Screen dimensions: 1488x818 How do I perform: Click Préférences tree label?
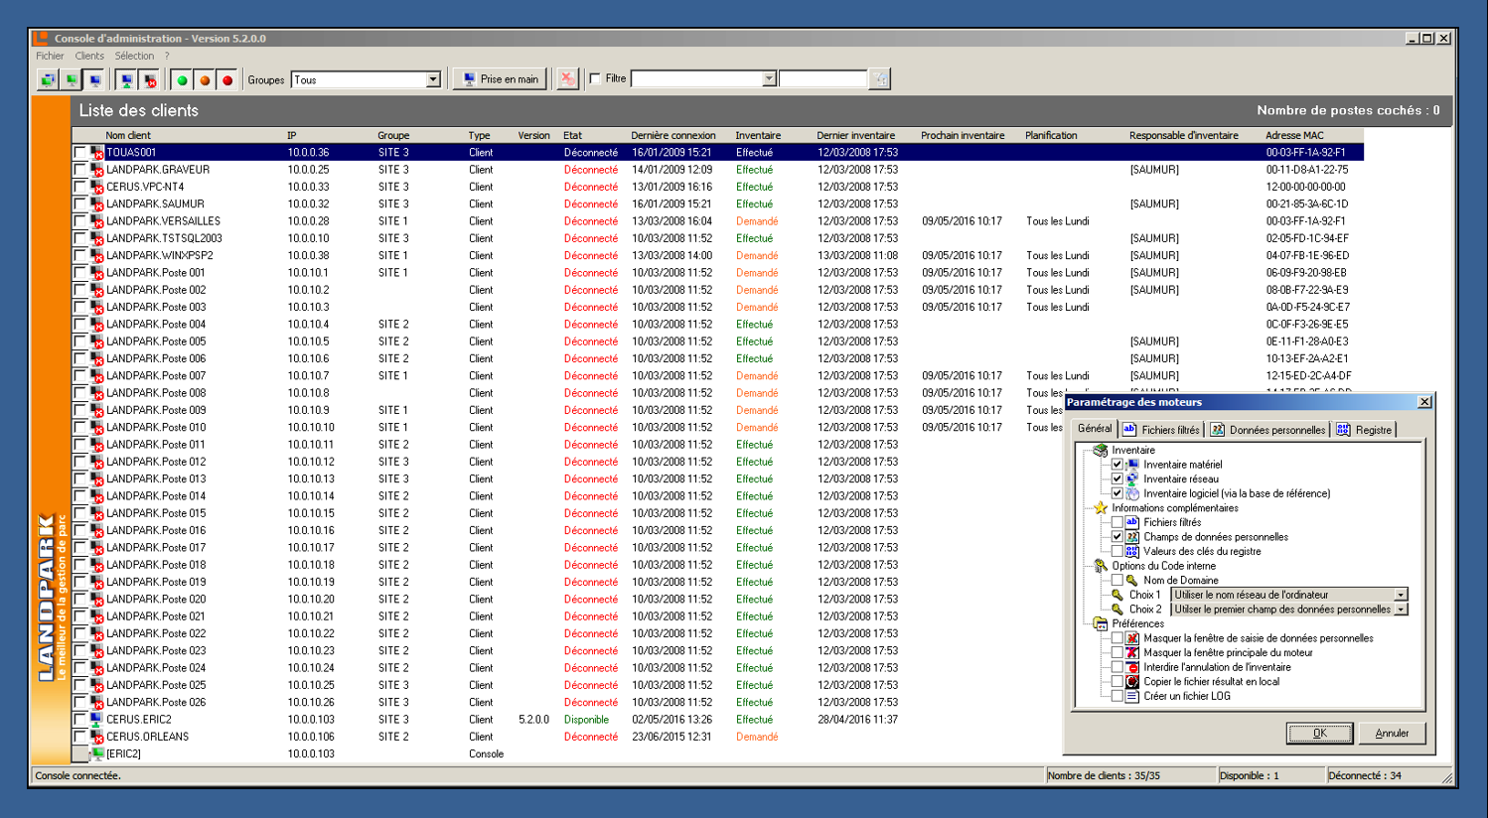(1138, 624)
